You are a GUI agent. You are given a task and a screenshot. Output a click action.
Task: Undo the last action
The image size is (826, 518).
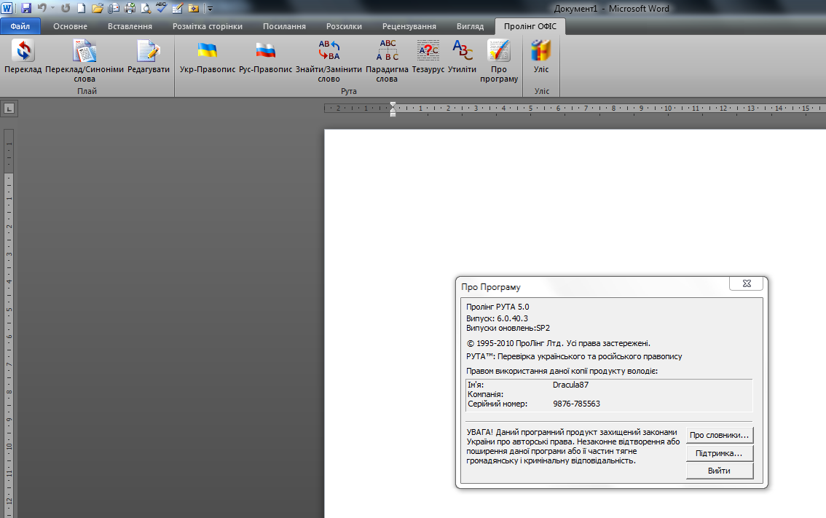pyautogui.click(x=42, y=8)
